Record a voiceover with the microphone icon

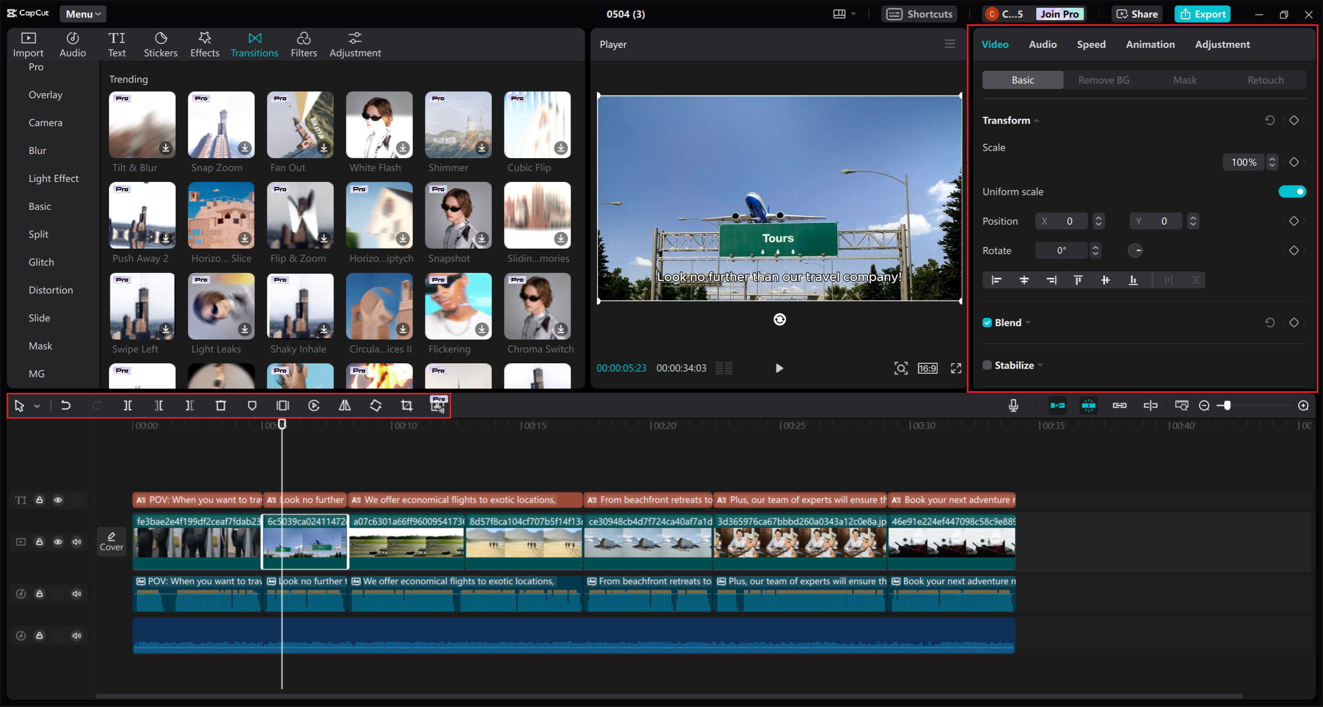1013,406
